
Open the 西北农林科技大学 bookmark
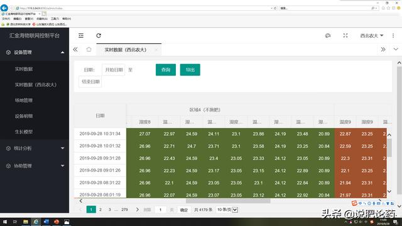(18, 24)
